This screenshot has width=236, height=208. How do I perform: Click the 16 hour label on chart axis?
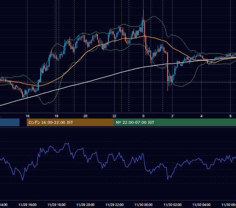pos(27,116)
